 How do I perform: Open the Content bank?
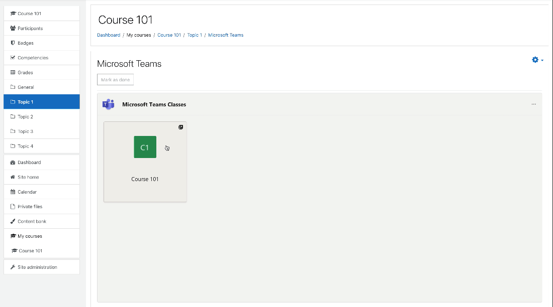(42, 221)
